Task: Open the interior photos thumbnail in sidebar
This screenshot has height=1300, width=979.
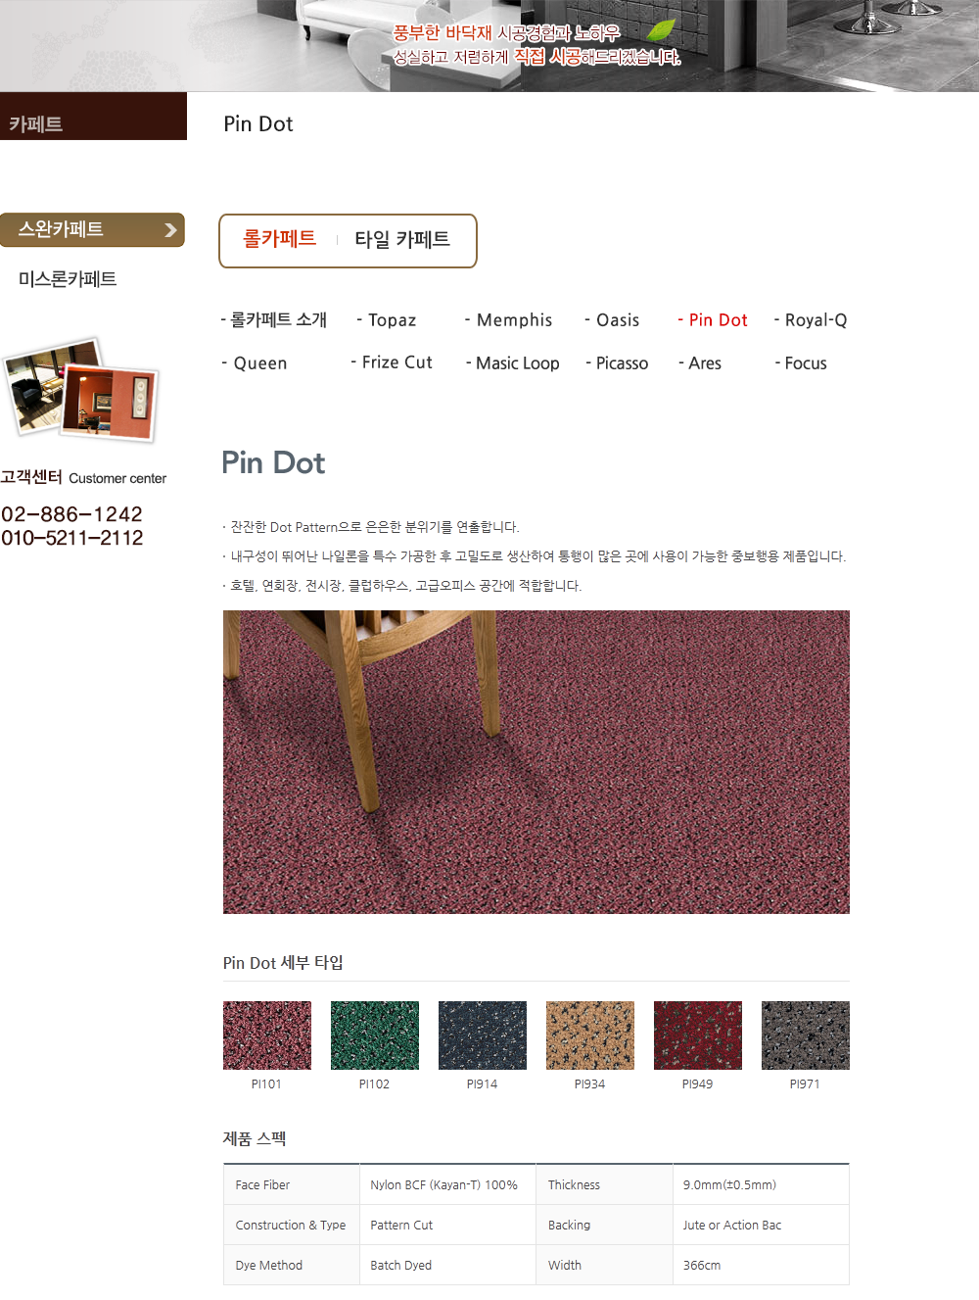Action: [80, 390]
